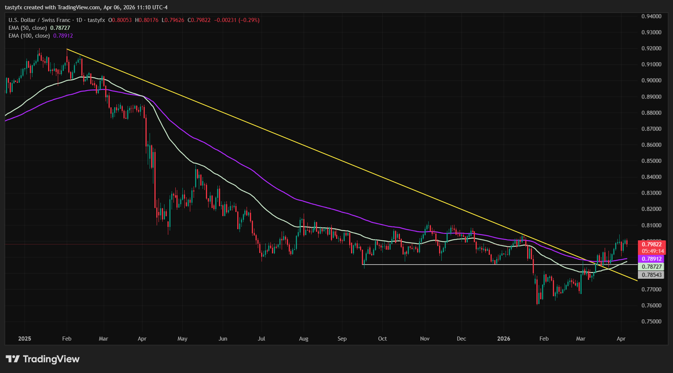This screenshot has width=673, height=373.
Task: Click the 0.94000 level on the price scale
Action: [x=651, y=16]
